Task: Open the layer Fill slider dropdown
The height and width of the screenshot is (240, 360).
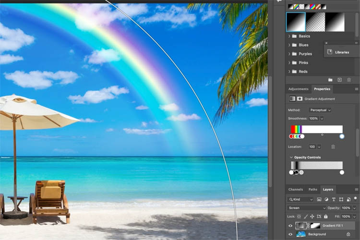Action: pos(355,216)
